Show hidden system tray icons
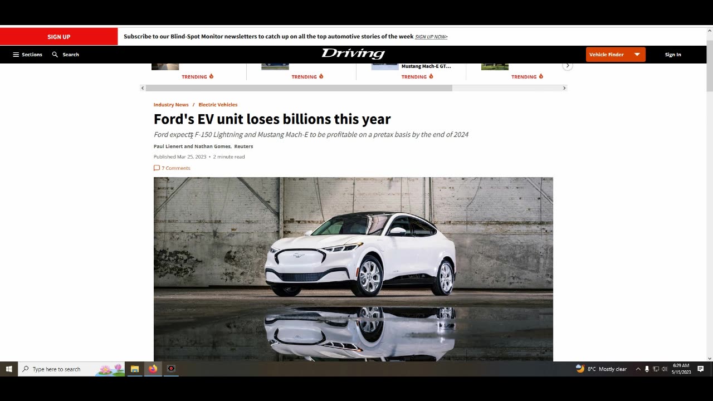 [x=638, y=369]
